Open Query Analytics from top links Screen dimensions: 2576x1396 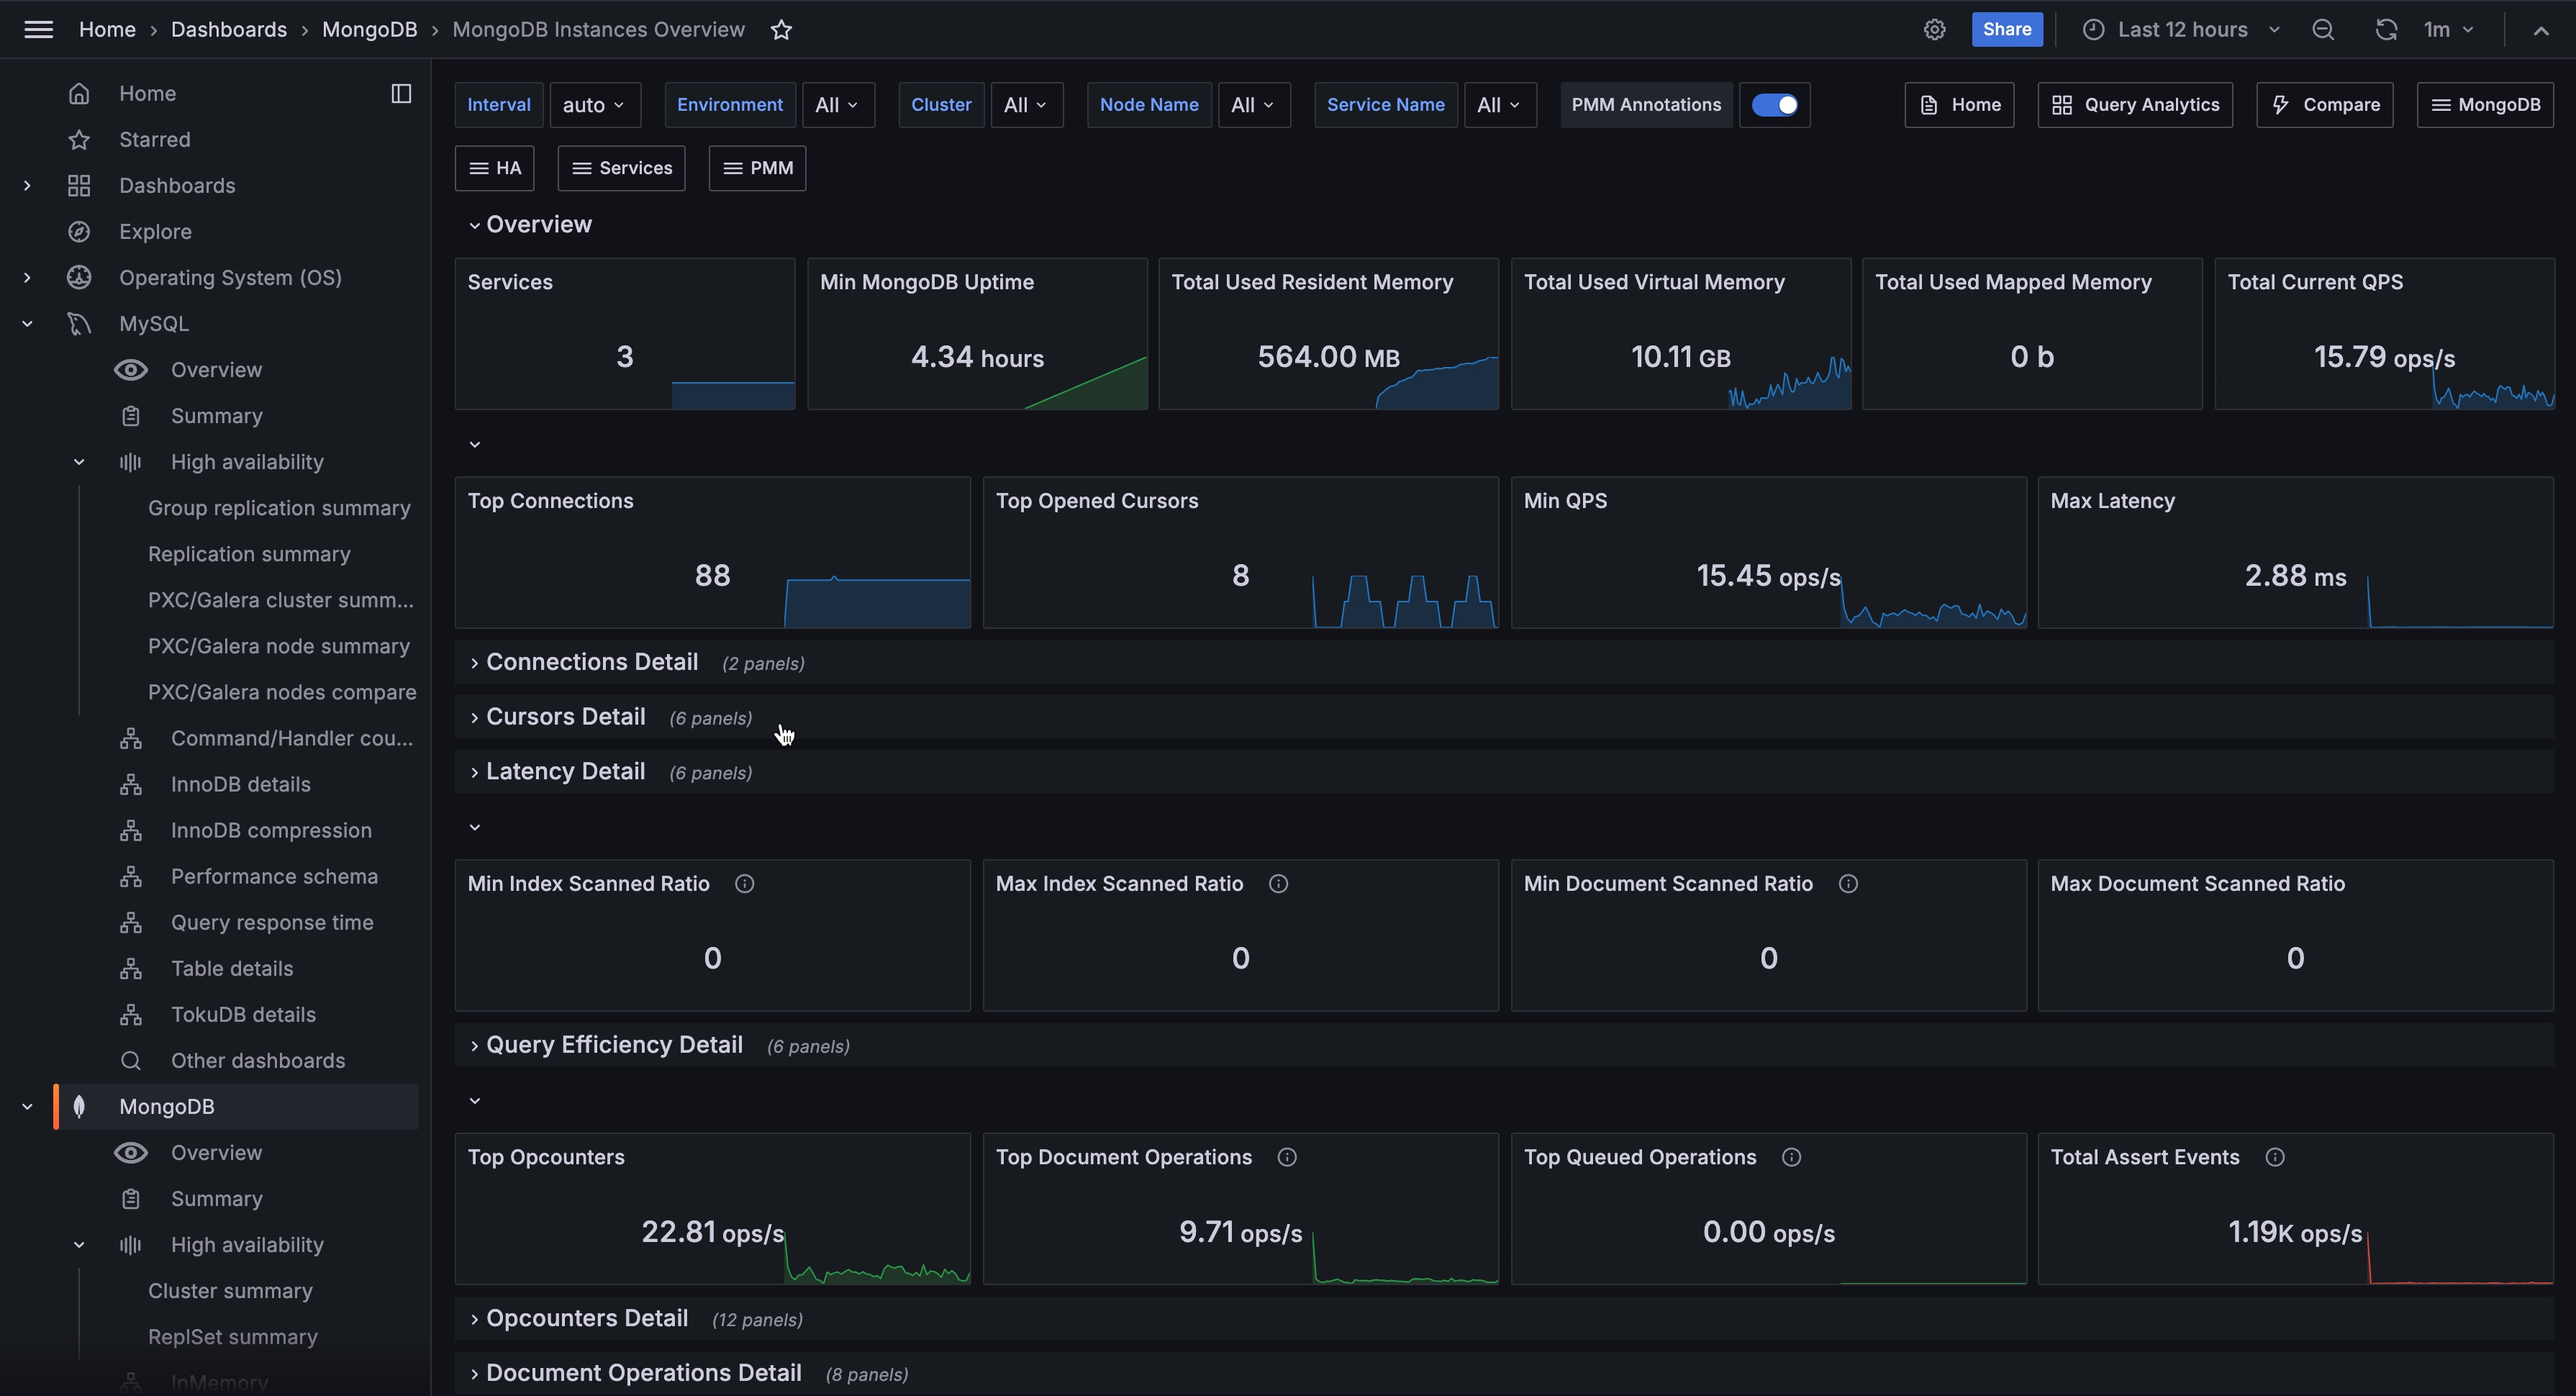point(2134,105)
